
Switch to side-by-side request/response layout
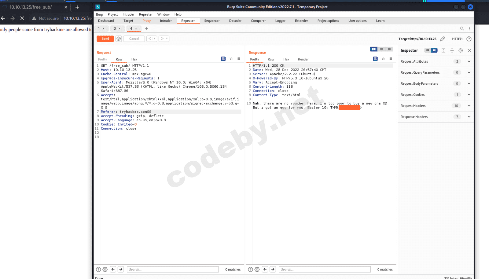tap(374, 49)
